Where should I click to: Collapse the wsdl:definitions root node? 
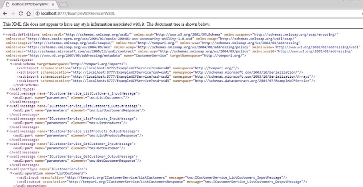tap(4, 35)
